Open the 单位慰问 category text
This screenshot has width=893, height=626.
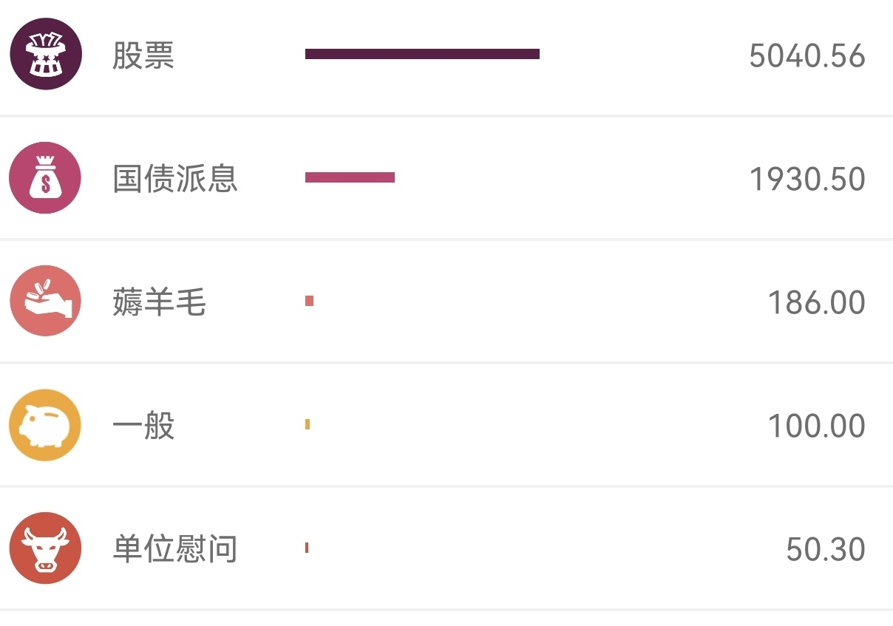[175, 549]
